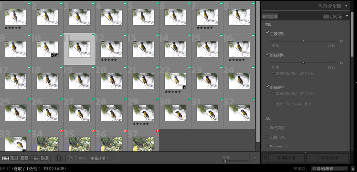The image size is (357, 172).
Task: Switch to Loupe view icon
Action: click(15, 158)
